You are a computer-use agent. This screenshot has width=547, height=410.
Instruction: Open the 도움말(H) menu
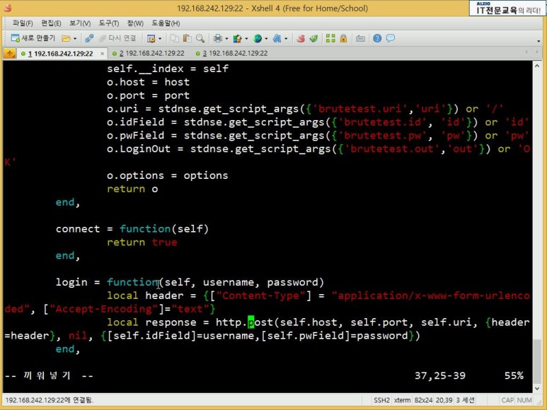(x=166, y=23)
